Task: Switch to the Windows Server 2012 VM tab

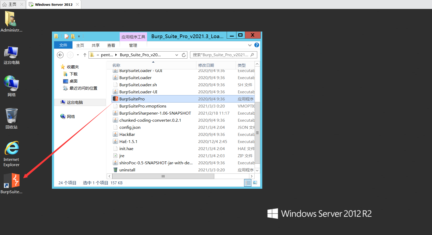Action: 54,4
